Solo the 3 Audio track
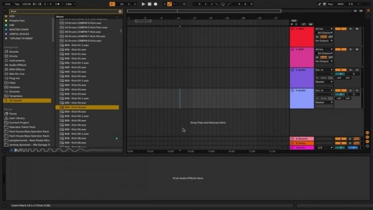 click(x=351, y=70)
